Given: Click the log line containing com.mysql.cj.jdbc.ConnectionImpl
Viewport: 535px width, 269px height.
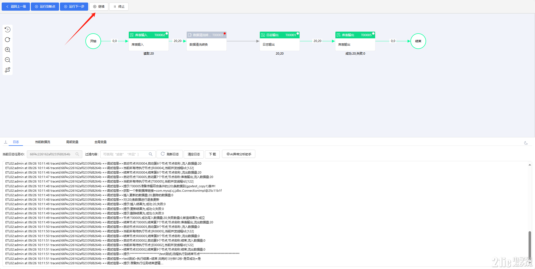Looking at the screenshot, I should [x=113, y=191].
